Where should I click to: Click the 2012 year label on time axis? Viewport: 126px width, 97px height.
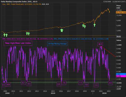pyautogui.click(x=29, y=91)
